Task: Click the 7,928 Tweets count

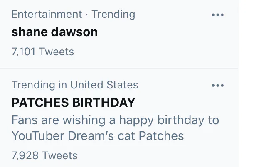Action: coord(44,156)
